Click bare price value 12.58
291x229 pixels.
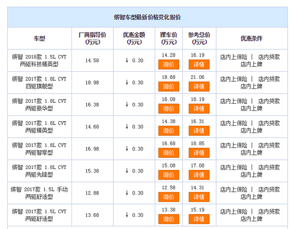[168, 188]
